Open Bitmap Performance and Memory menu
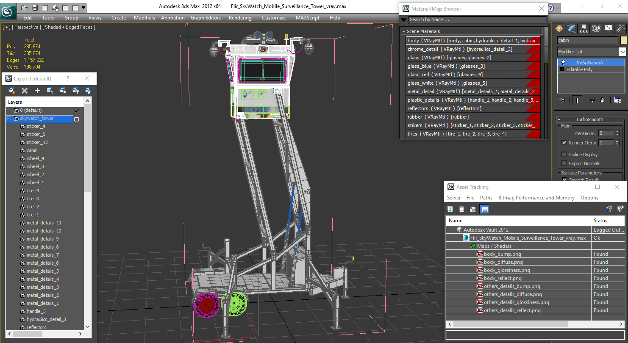Screen dimensions: 628x343 click(x=536, y=198)
